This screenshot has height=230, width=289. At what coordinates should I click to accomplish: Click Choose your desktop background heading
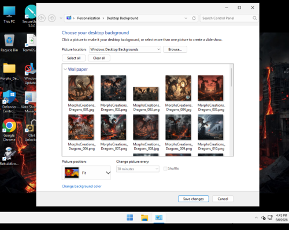click(95, 32)
